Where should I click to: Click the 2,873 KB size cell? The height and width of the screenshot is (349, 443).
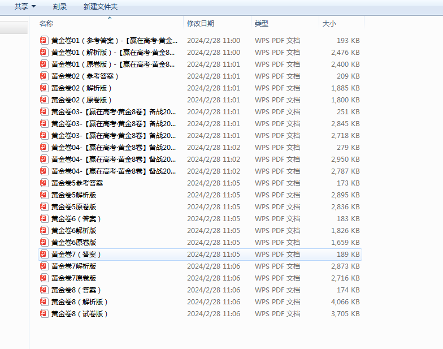(345, 266)
